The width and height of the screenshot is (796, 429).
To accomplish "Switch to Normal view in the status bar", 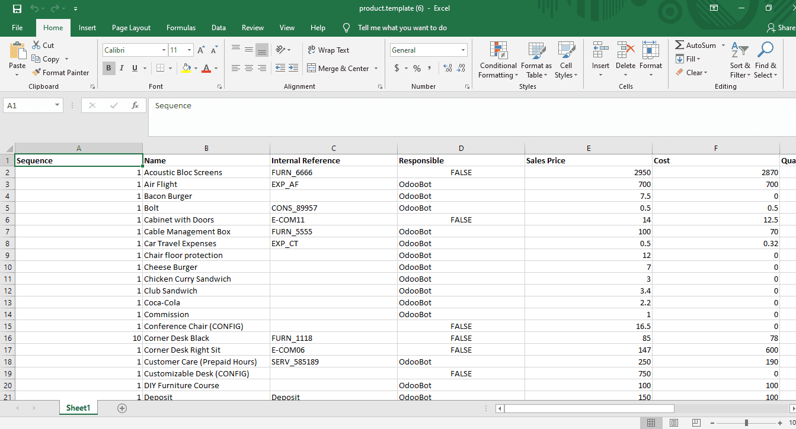I will tap(651, 422).
